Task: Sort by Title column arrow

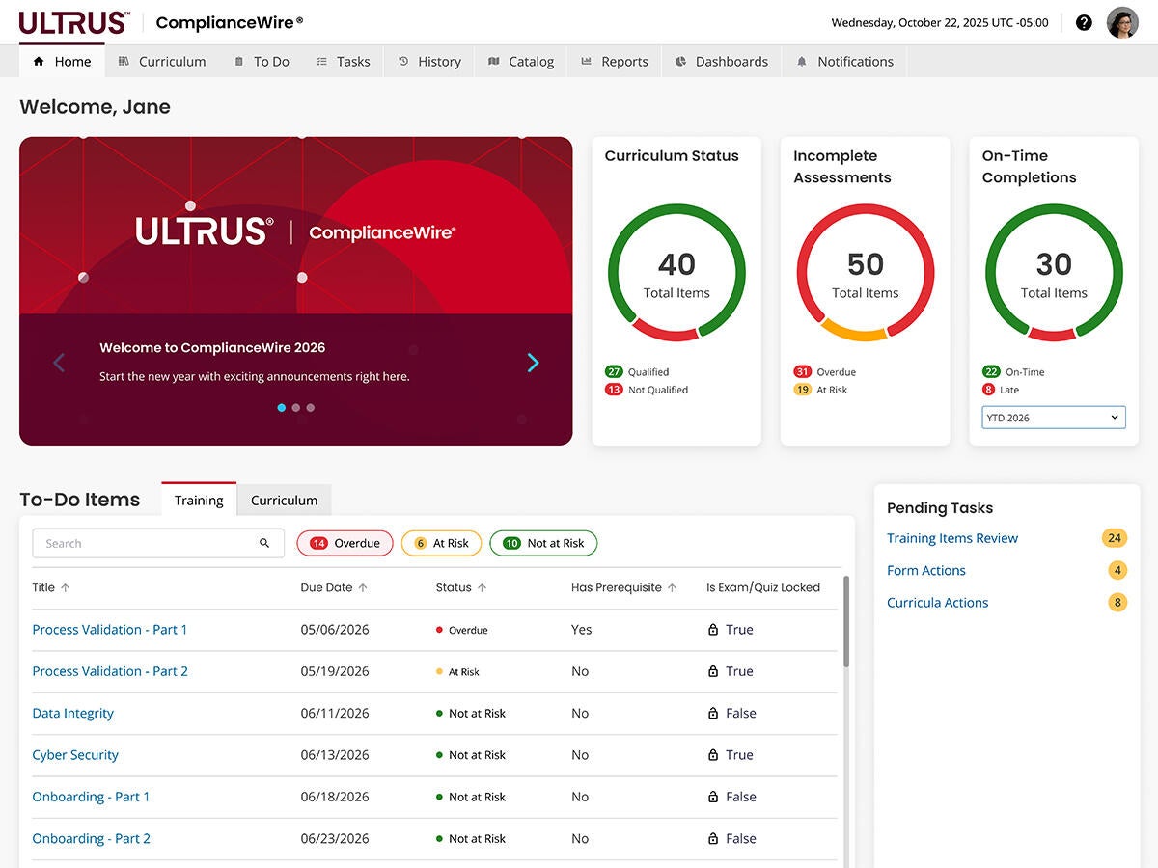Action: click(x=66, y=587)
